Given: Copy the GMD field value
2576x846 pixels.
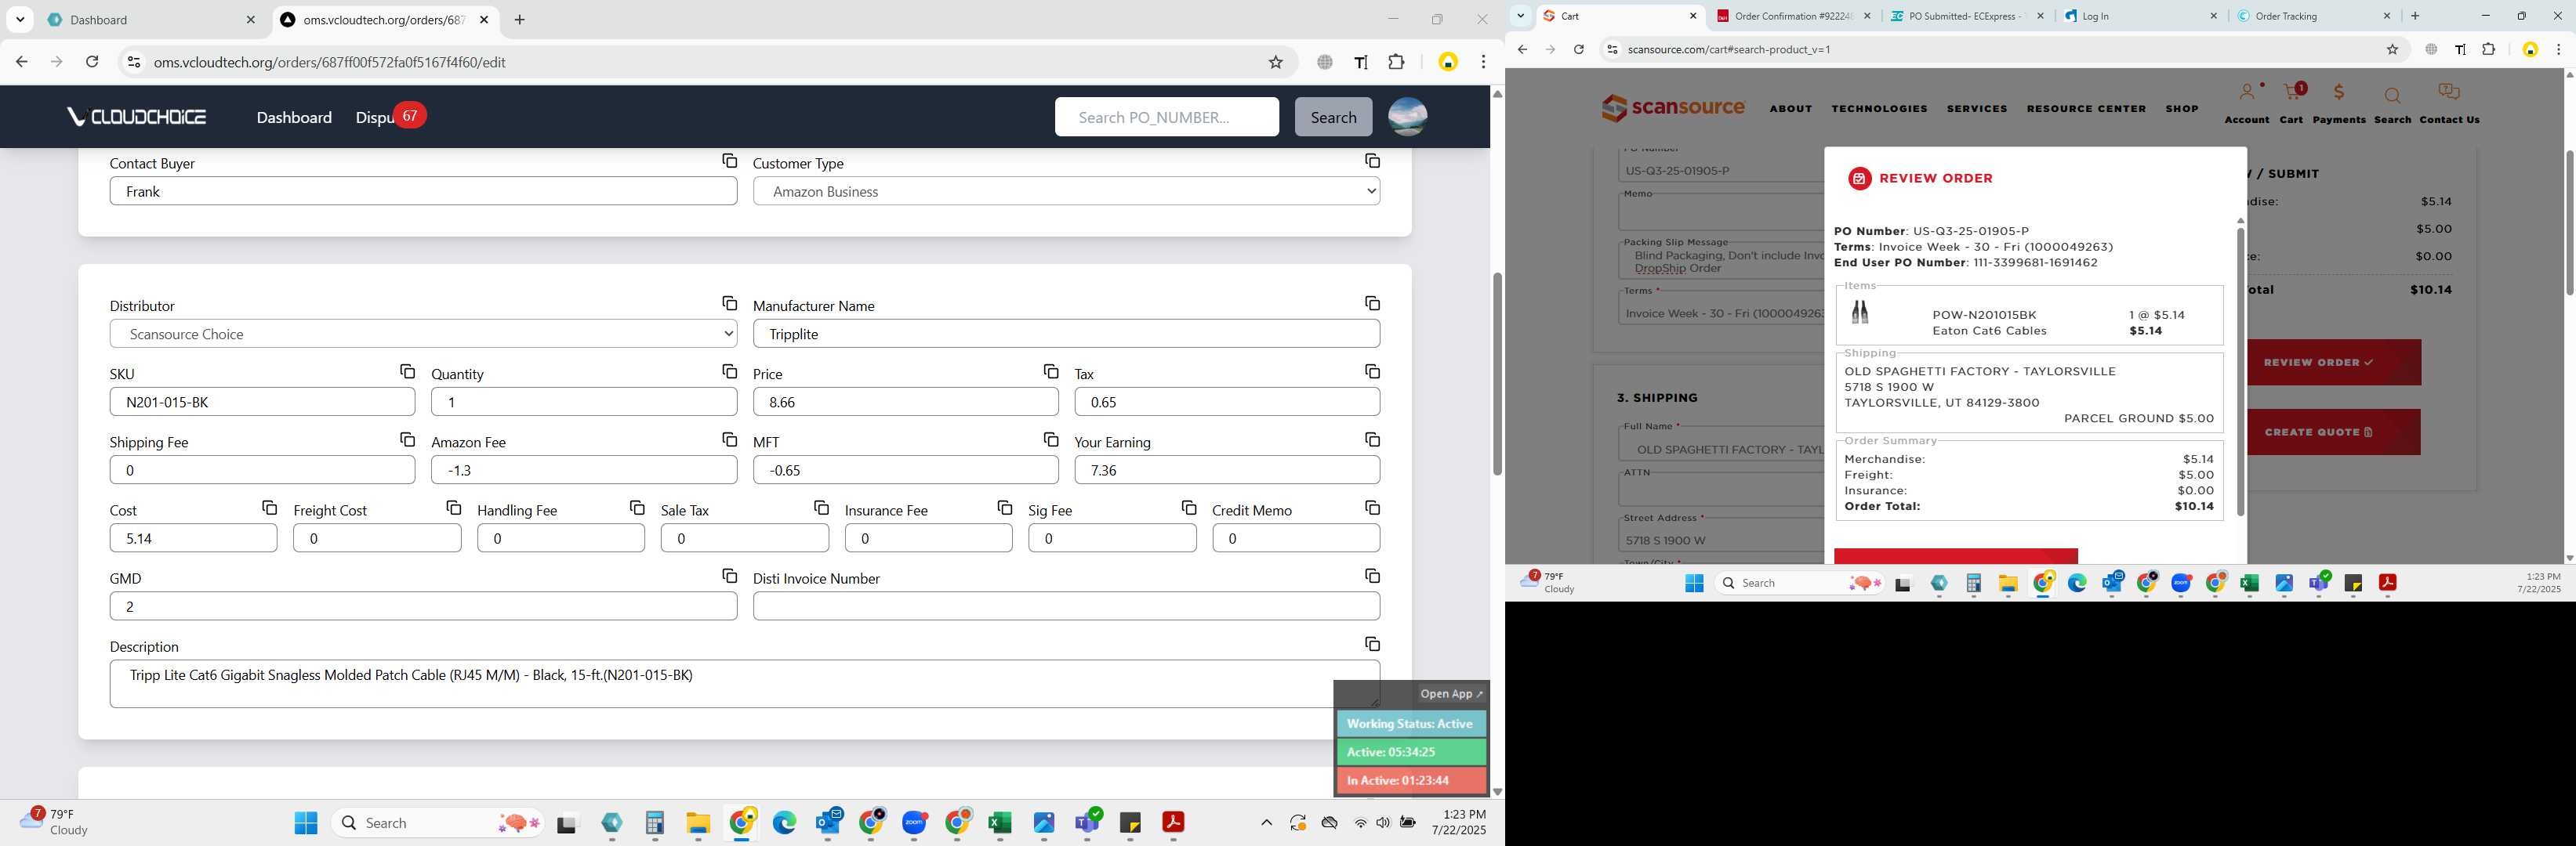Looking at the screenshot, I should (x=729, y=577).
